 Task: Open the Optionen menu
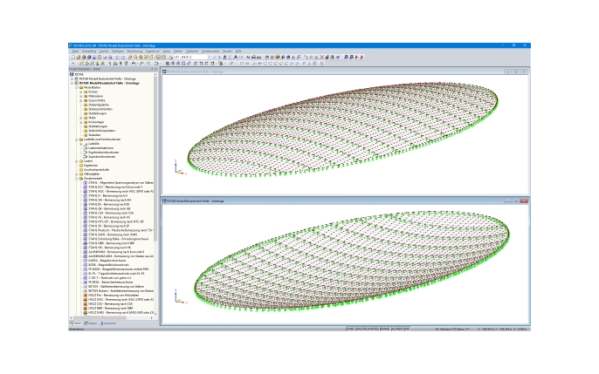192,51
